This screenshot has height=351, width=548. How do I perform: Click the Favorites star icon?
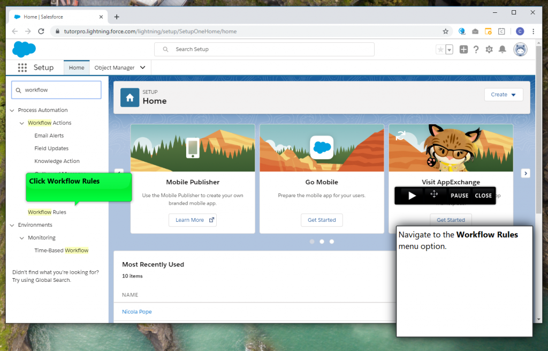(x=440, y=50)
